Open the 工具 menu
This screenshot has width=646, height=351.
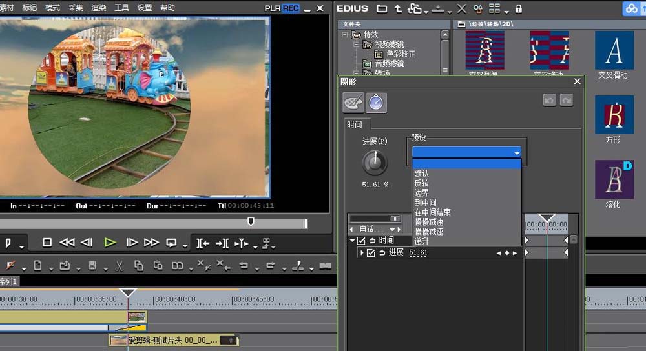[121, 8]
